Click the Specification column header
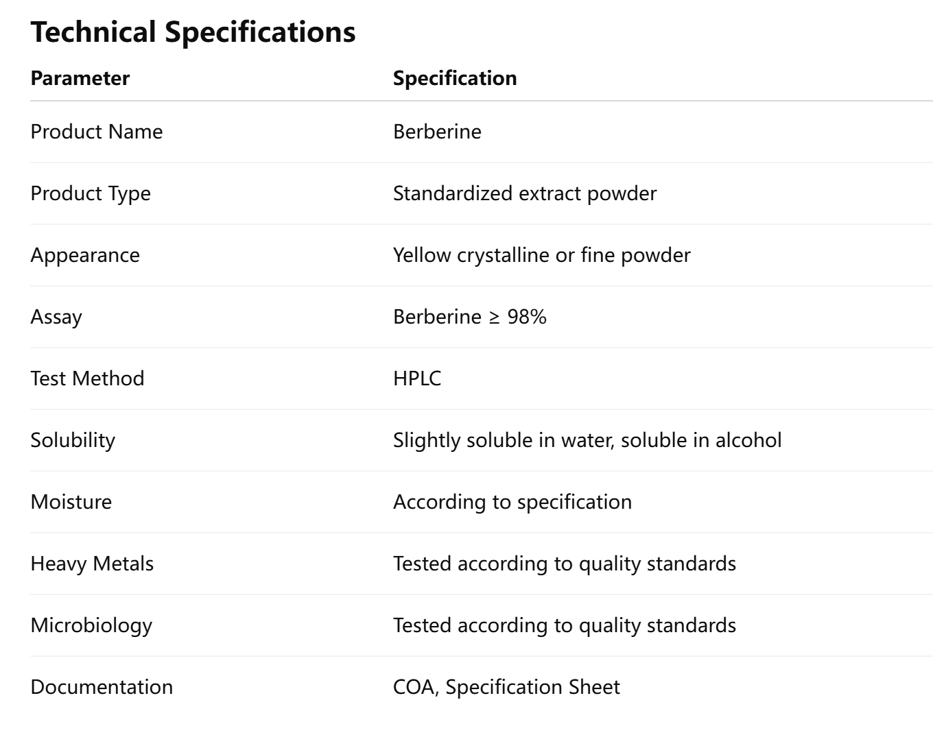Viewport: 933px width, 735px height. 454,78
